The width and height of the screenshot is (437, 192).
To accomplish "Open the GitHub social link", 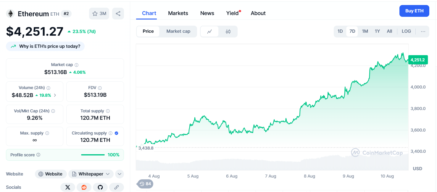I will point(100,187).
